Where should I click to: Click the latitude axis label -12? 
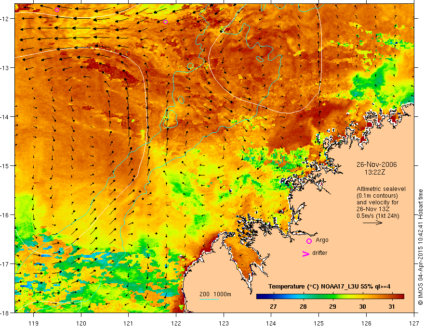(x=5, y=19)
